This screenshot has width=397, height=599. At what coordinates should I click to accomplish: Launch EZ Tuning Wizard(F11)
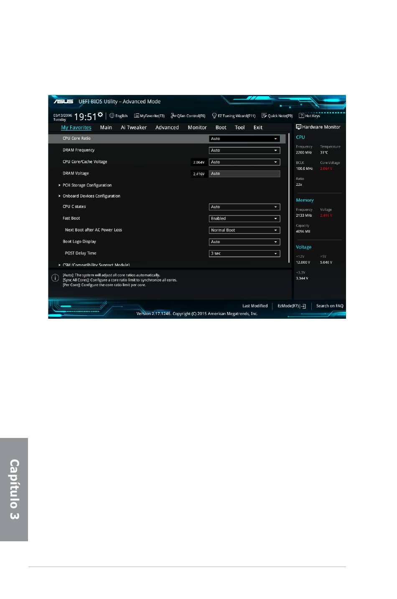pyautogui.click(x=234, y=116)
